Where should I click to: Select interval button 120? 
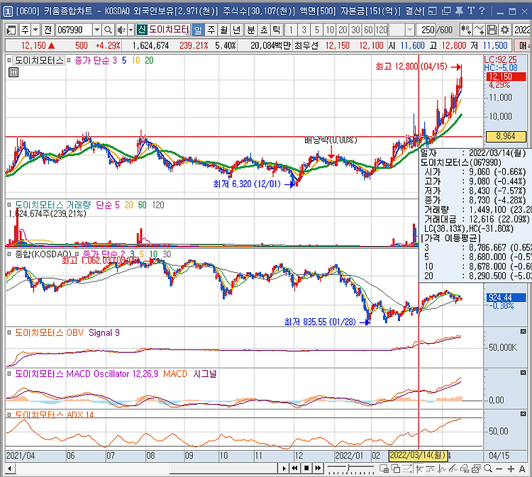[x=382, y=30]
